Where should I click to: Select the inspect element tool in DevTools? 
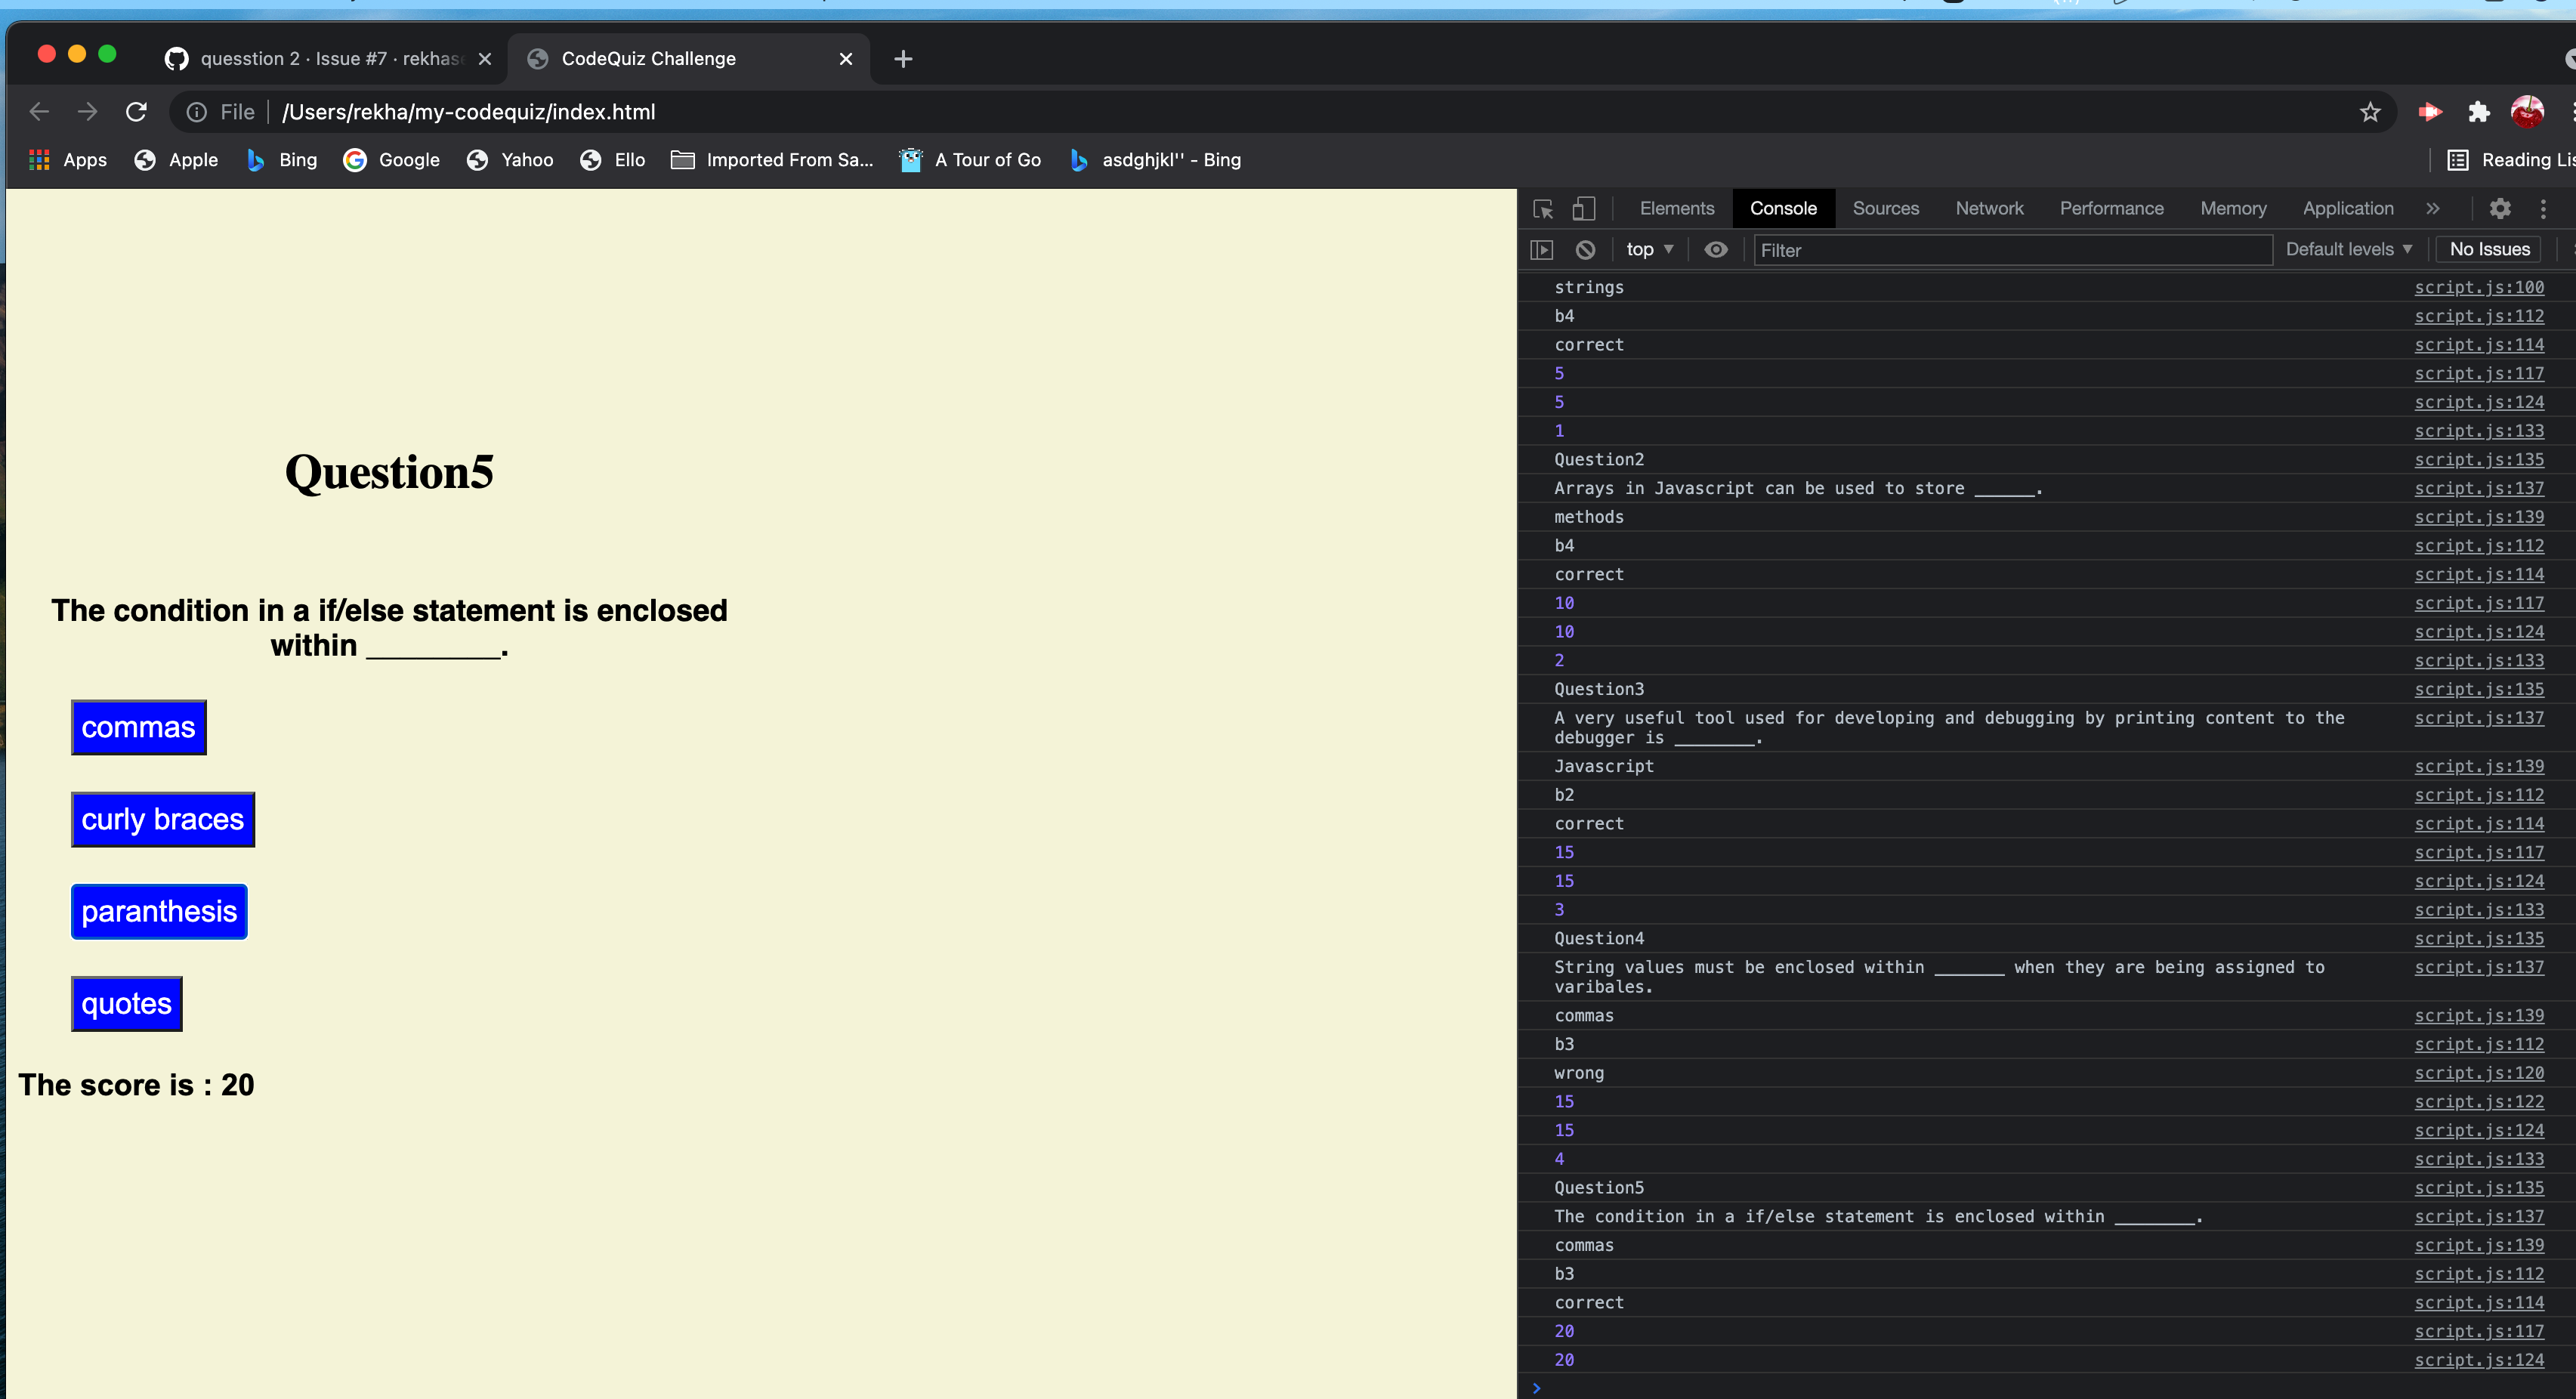click(1543, 209)
